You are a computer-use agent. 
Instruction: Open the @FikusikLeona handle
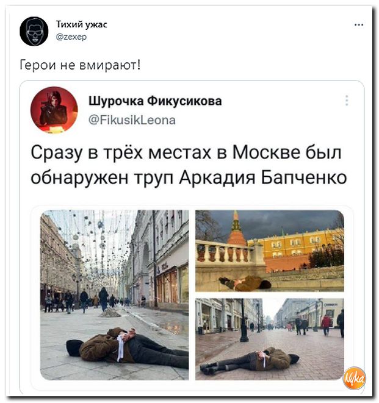pos(132,120)
